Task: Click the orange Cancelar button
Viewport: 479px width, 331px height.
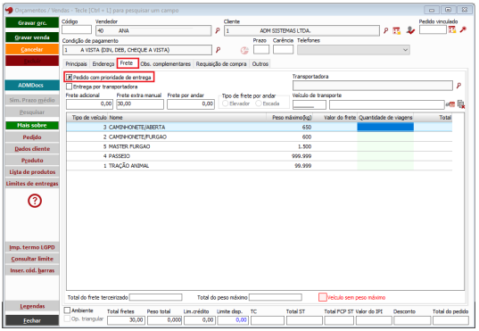Action: point(32,49)
